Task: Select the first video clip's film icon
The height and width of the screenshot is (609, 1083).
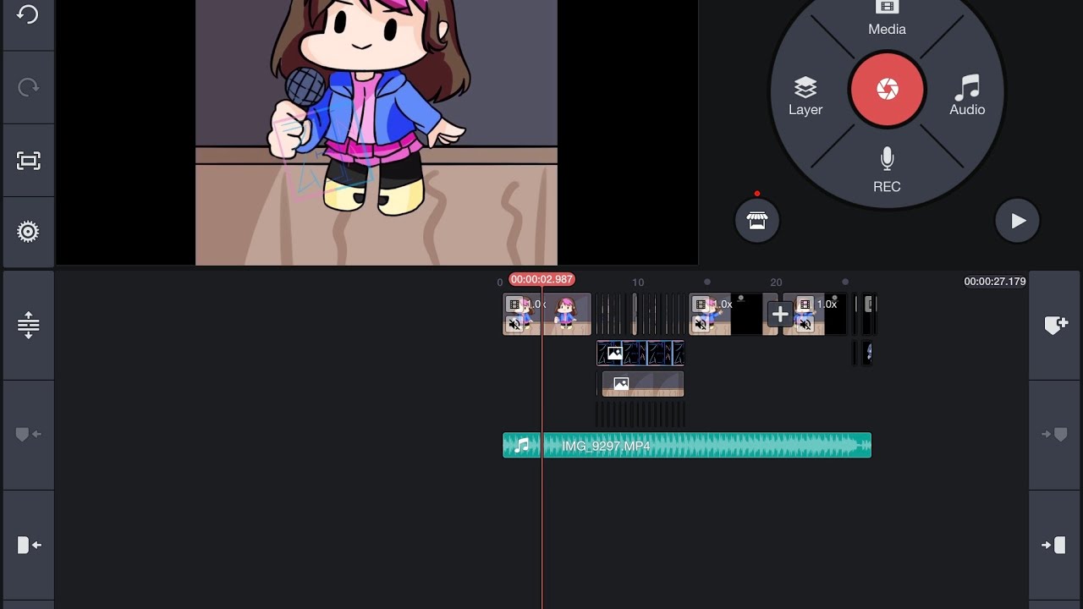Action: [514, 304]
